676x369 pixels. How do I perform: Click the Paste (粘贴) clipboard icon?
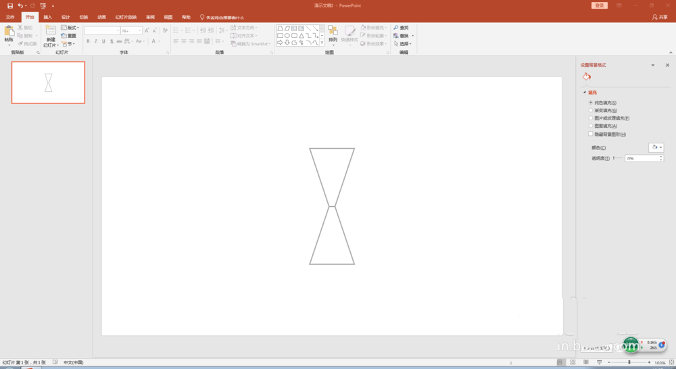pyautogui.click(x=9, y=31)
